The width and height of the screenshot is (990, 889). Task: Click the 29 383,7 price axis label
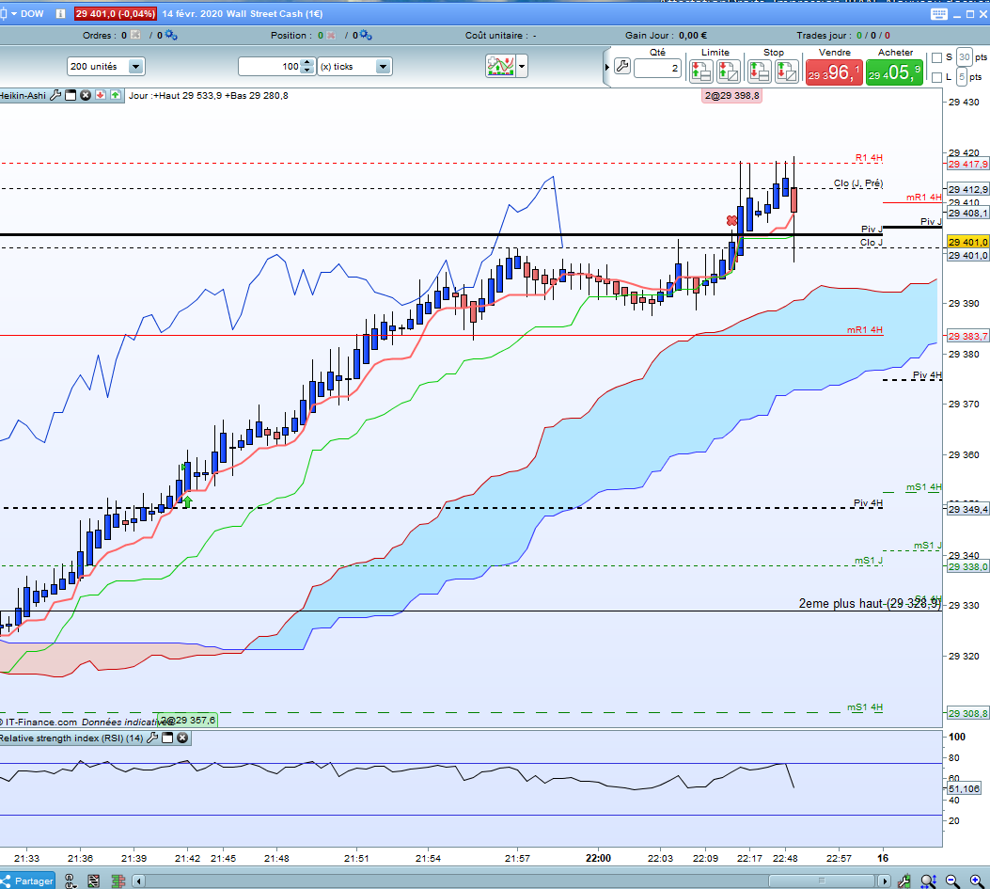(967, 337)
